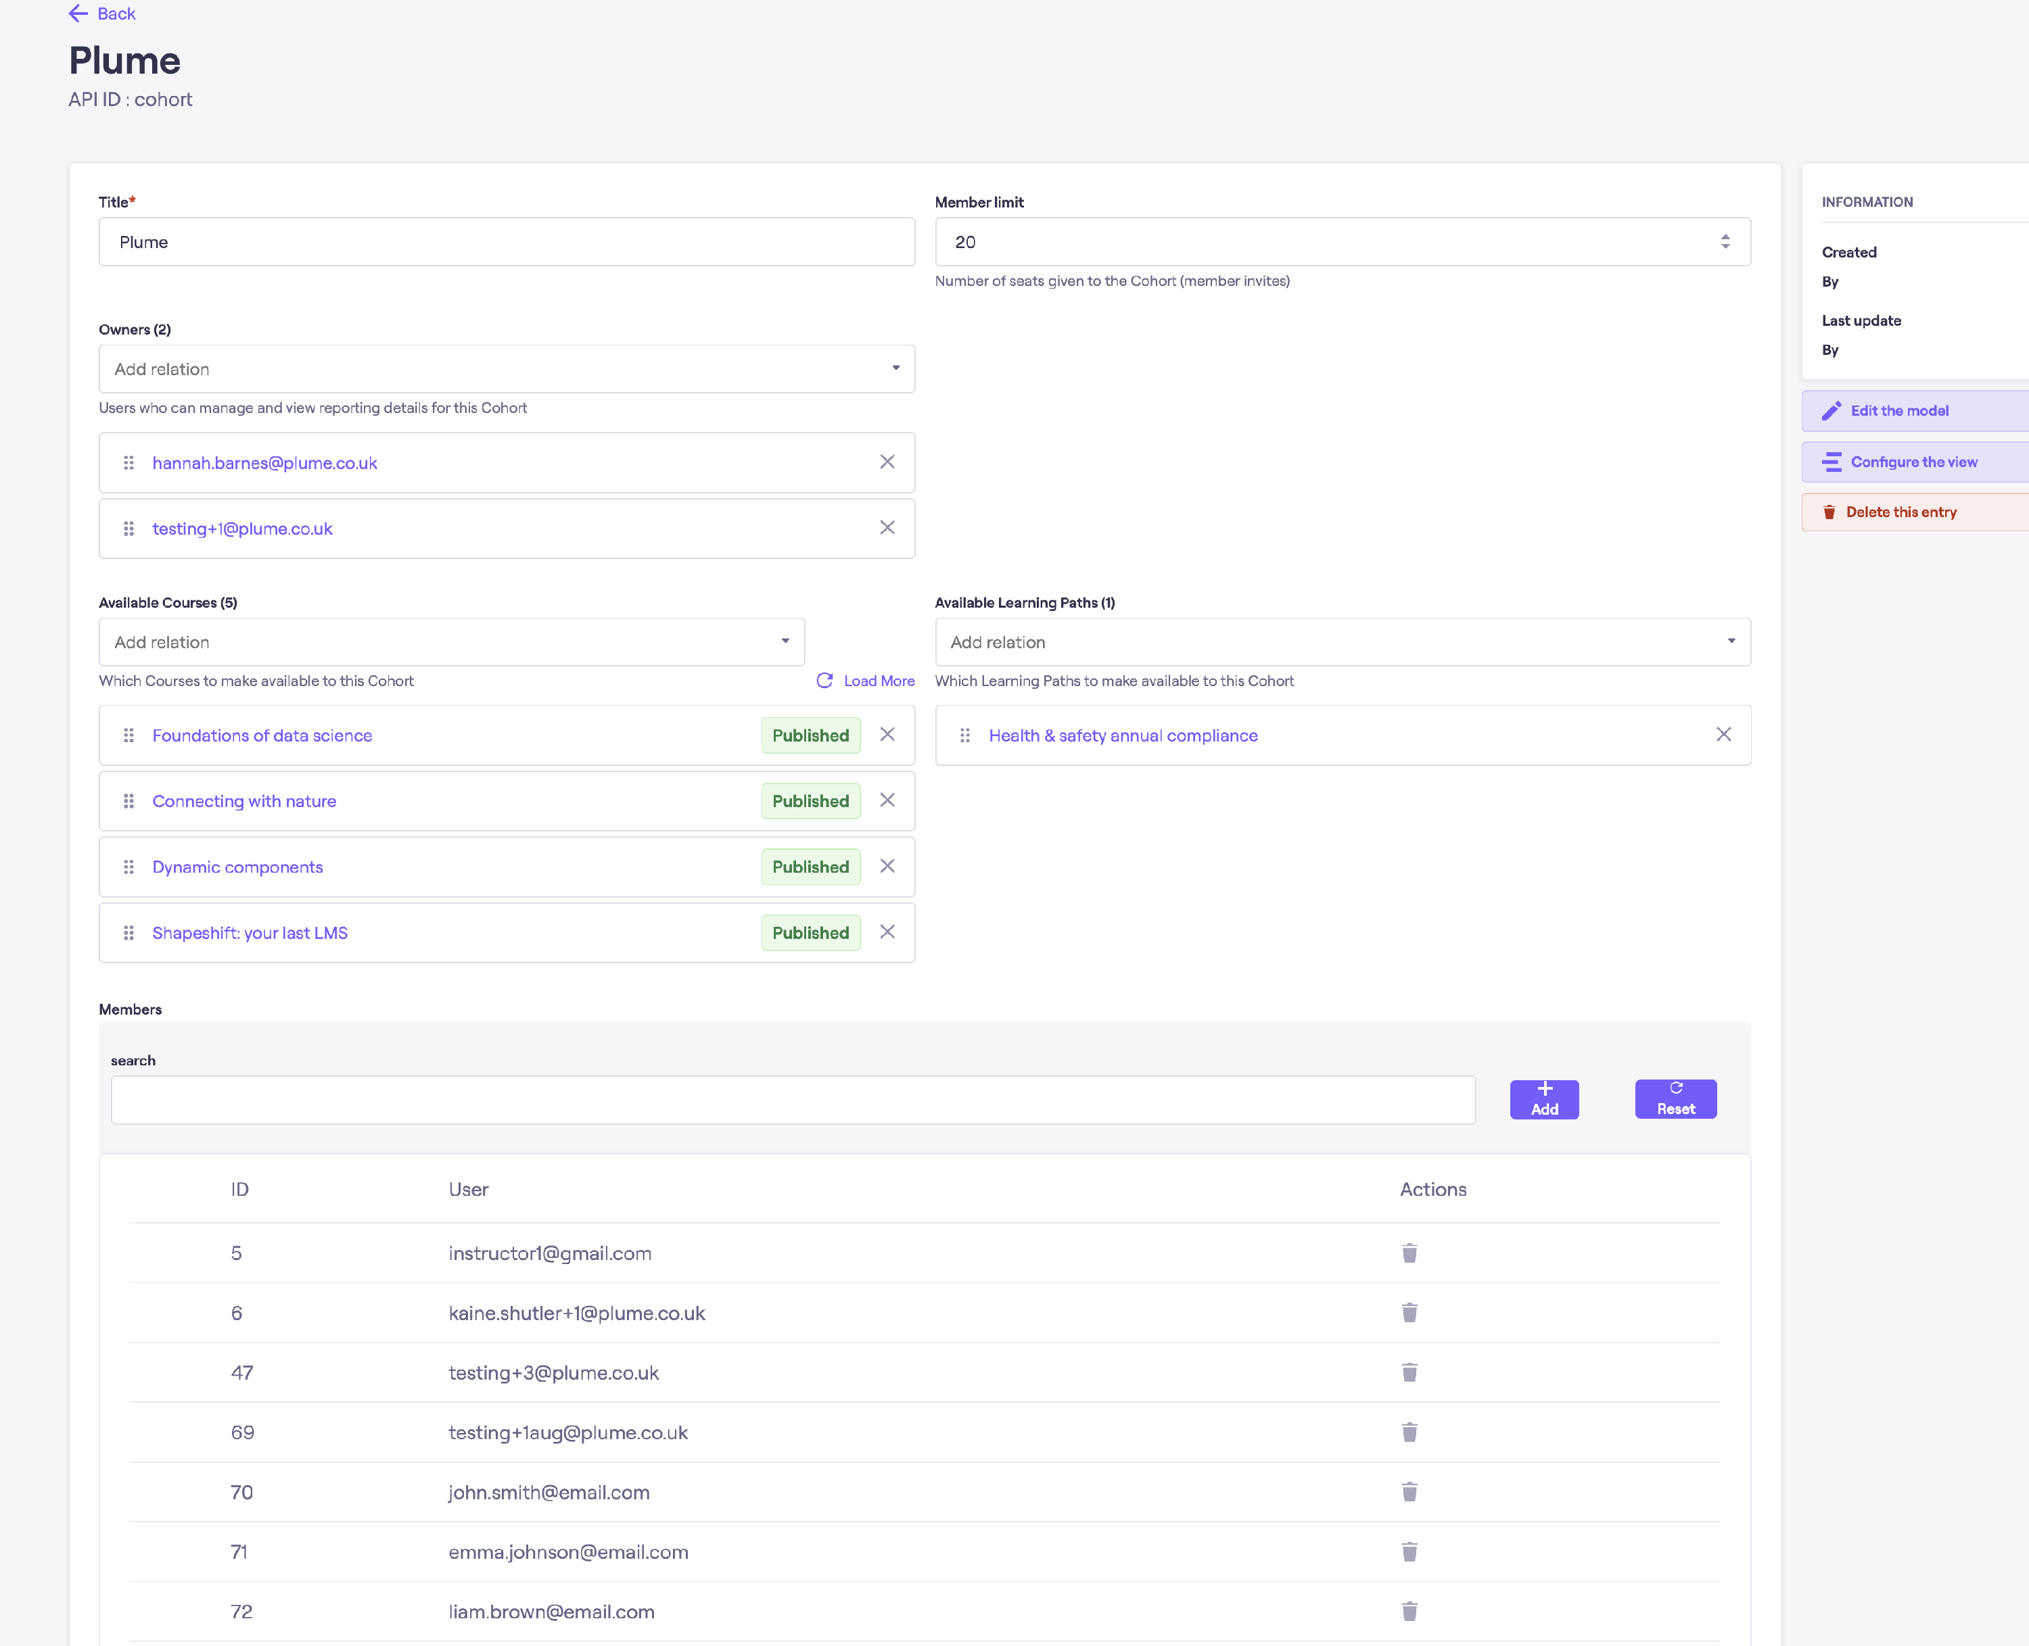The image size is (2029, 1646).
Task: Delete member john.smith@email.com with trash icon
Action: (x=1409, y=1493)
